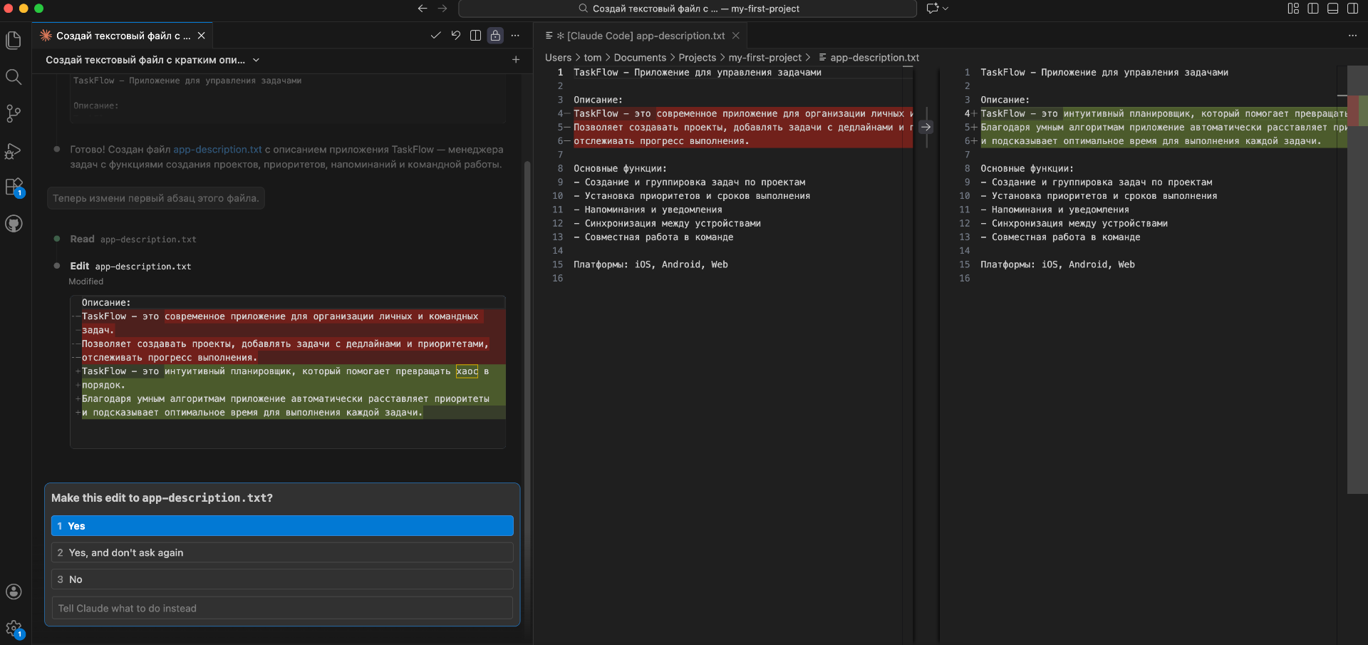This screenshot has height=645, width=1368.
Task: Click the app-description.txt link in chat
Action: pyautogui.click(x=217, y=150)
